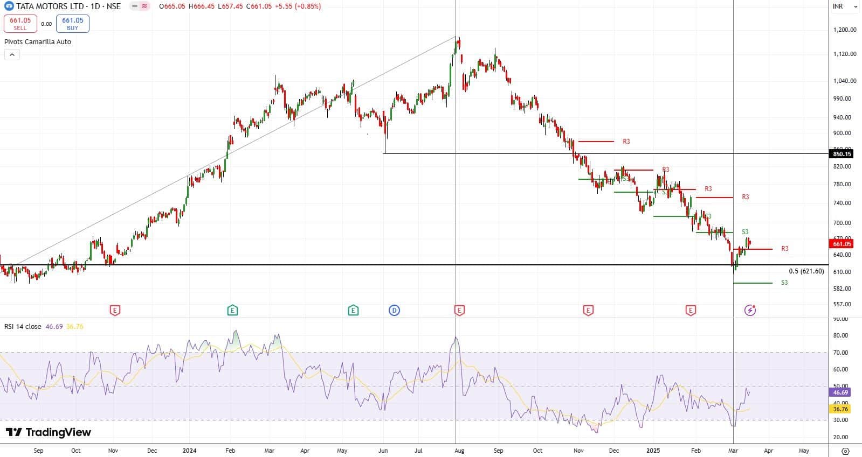Click the TradingView logo

[x=49, y=432]
